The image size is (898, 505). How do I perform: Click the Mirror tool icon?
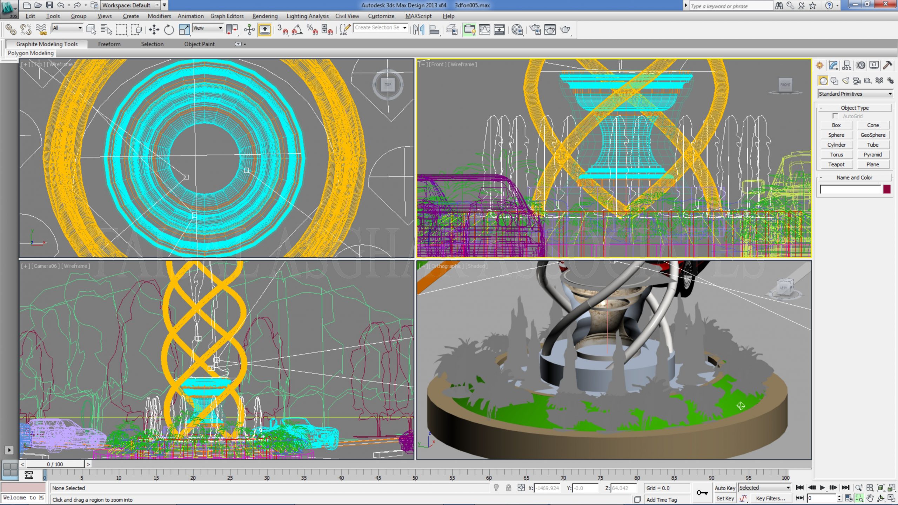coord(418,29)
